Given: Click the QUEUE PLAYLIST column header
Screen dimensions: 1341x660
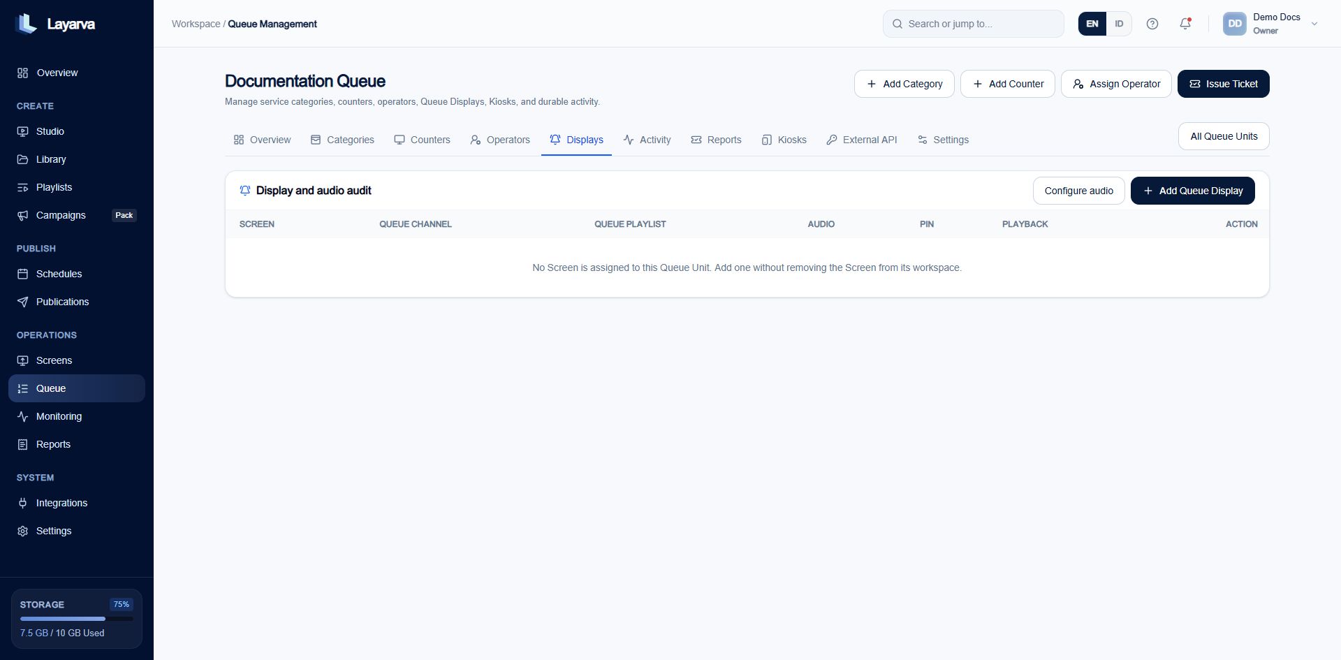Looking at the screenshot, I should pos(630,224).
